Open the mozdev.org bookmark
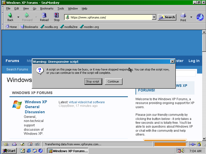This screenshot has height=154, width=206. (x=89, y=27)
